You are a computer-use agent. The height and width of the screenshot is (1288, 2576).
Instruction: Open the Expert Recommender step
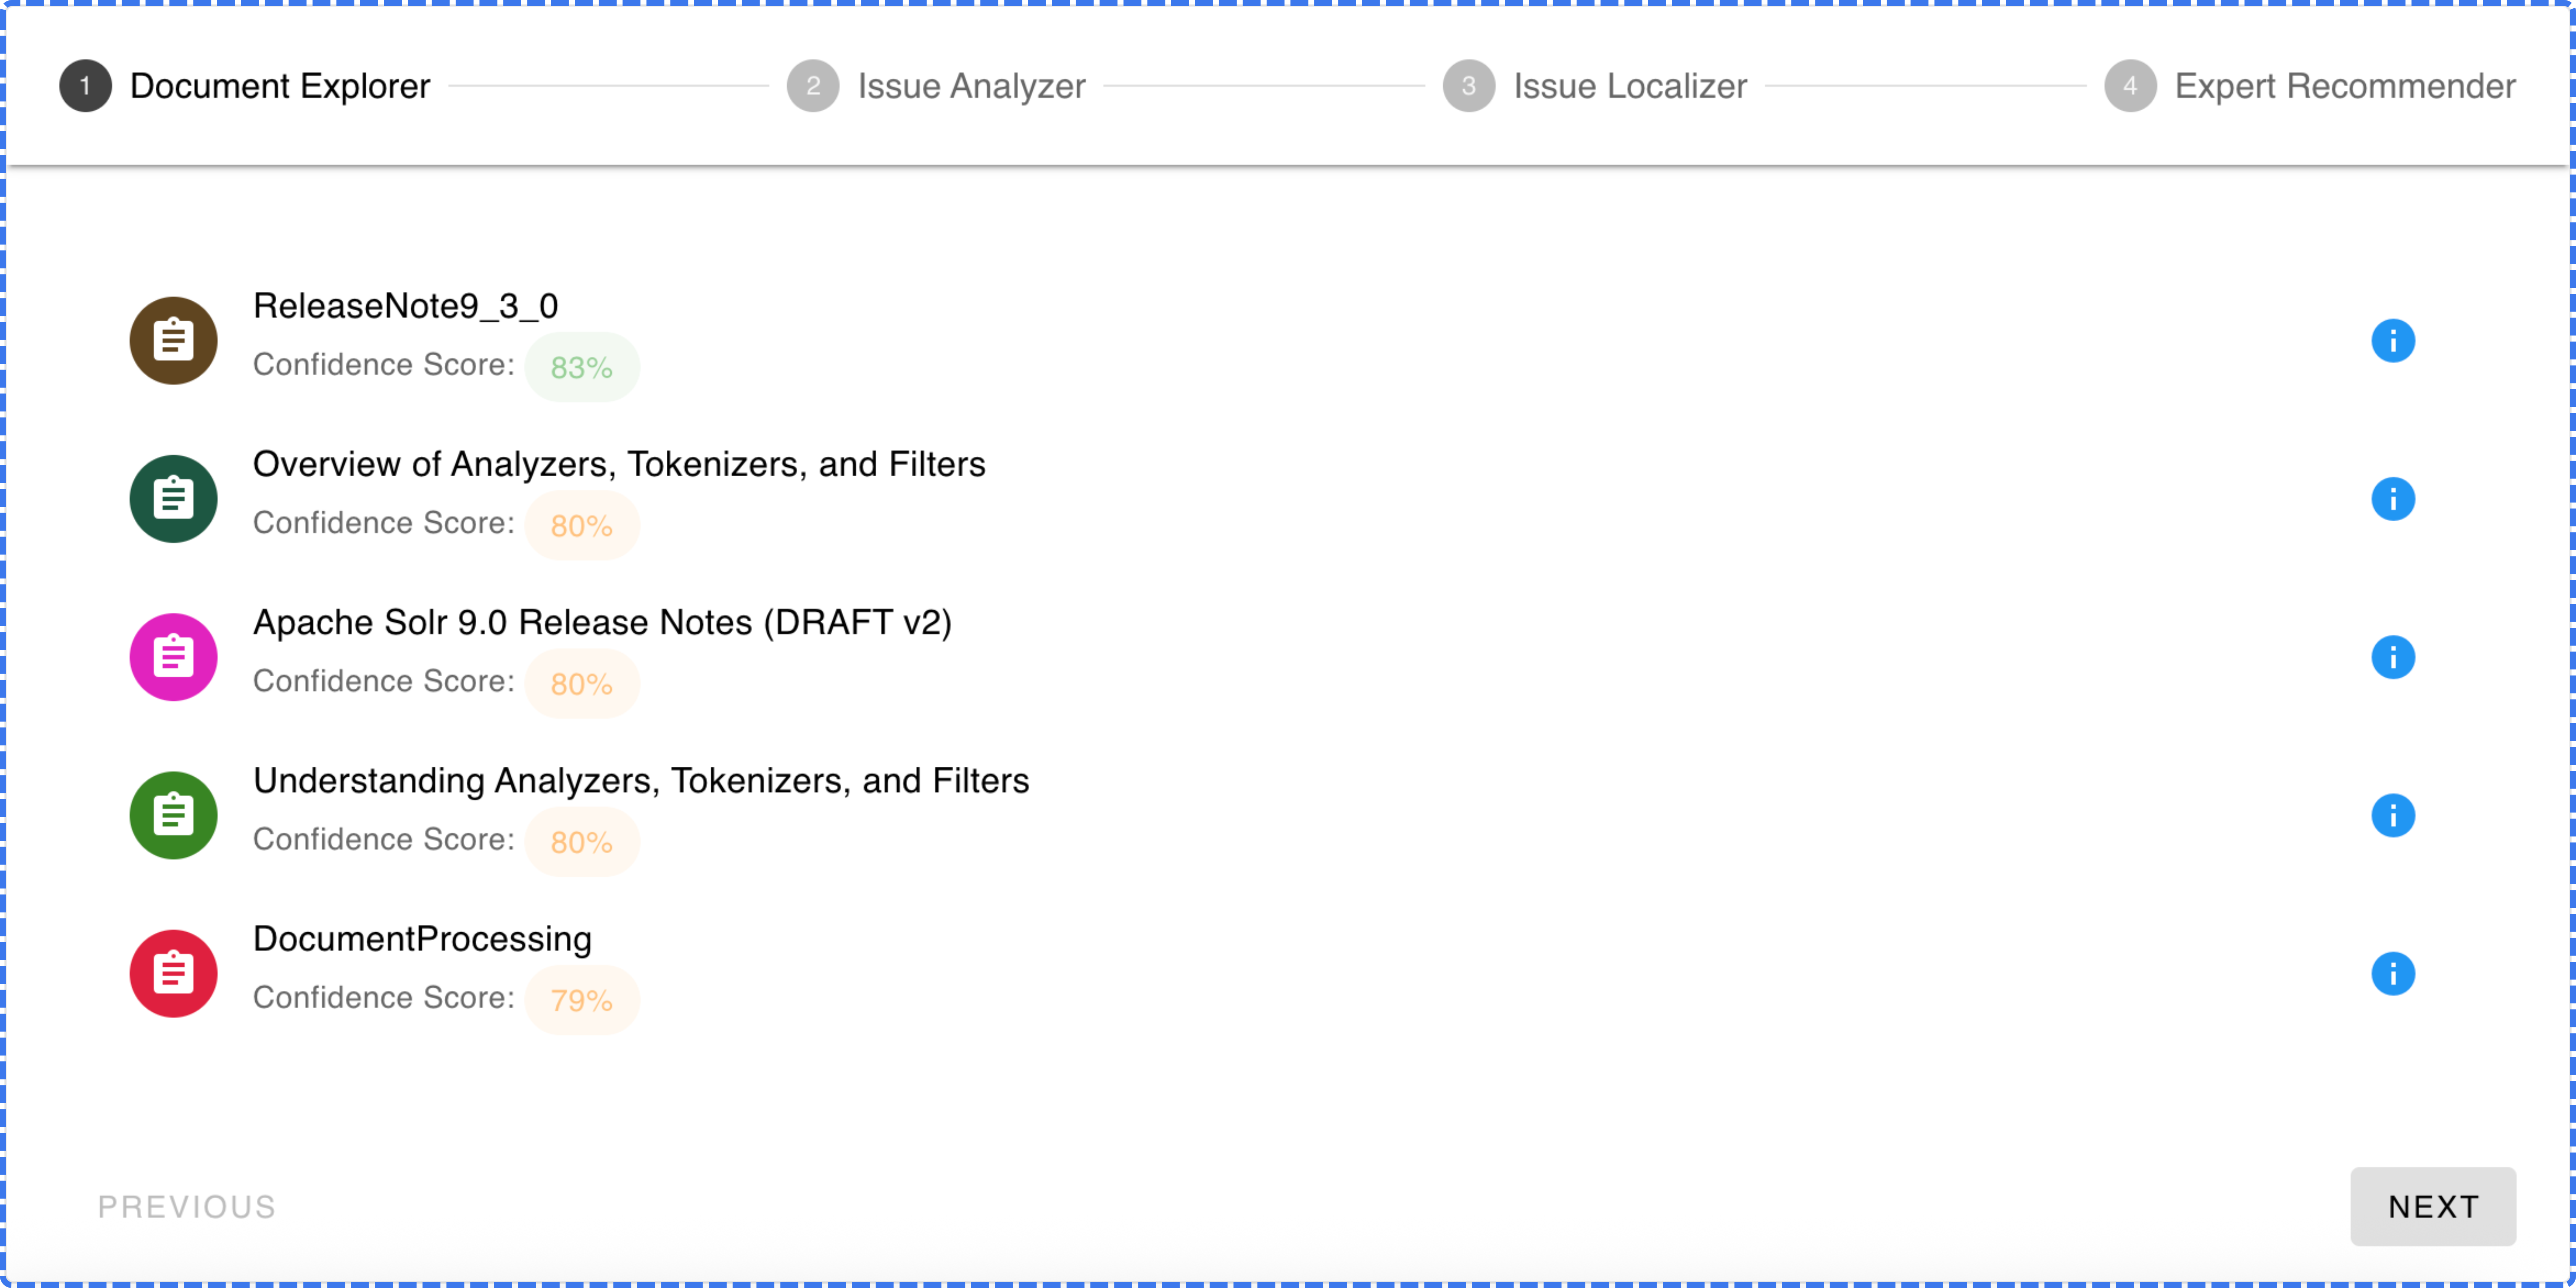pyautogui.click(x=2310, y=86)
